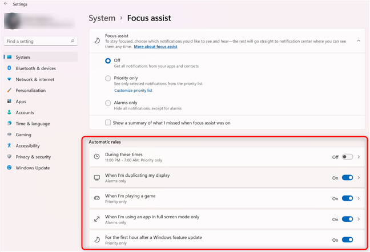The image size is (370, 252).
Task: Go to Network & internet
Action: pos(41,79)
